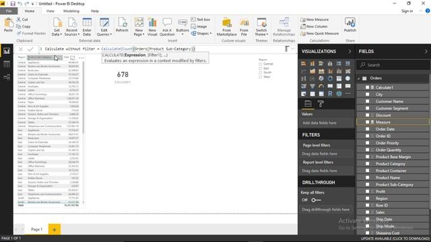431x242 pixels.
Task: Click the Save icon in the title bar
Action: (13, 3)
